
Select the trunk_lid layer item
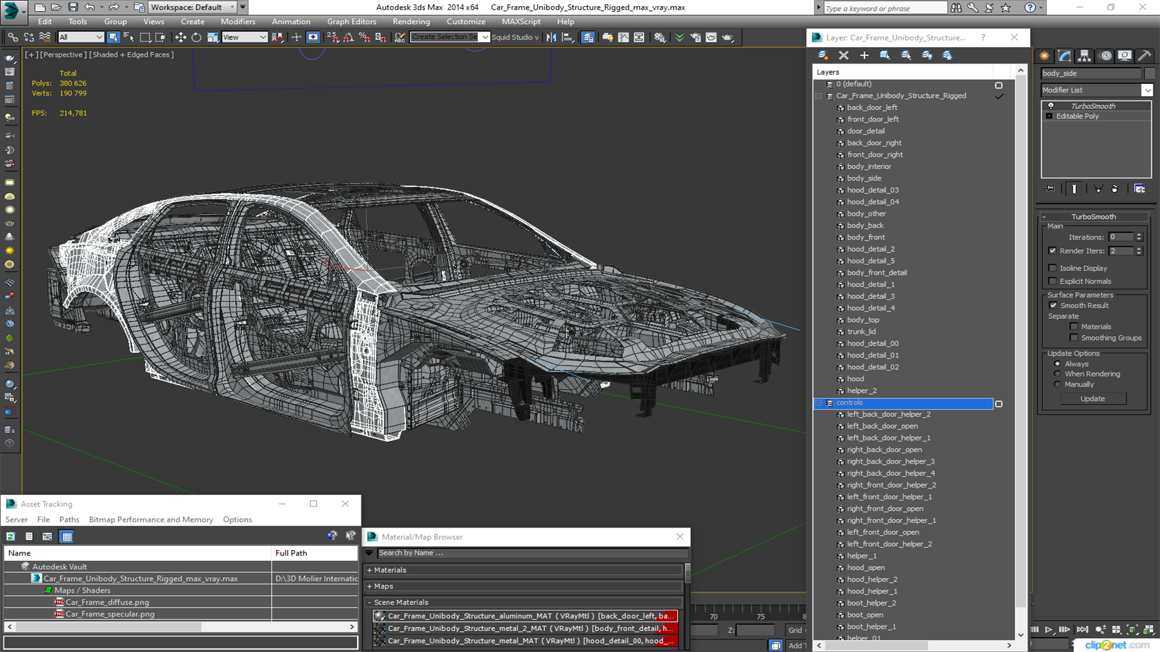861,331
